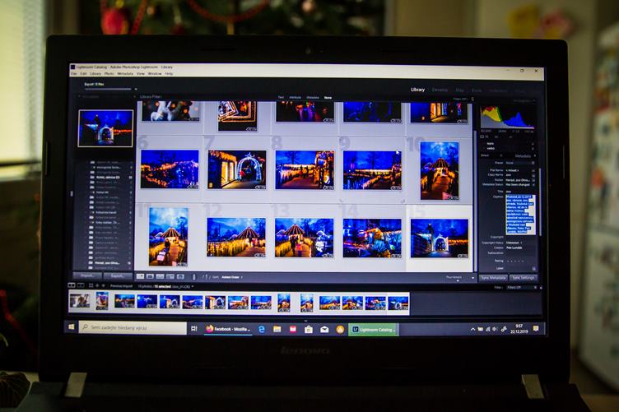
Task: Select the Text filter in Library Filter
Action: (x=281, y=97)
